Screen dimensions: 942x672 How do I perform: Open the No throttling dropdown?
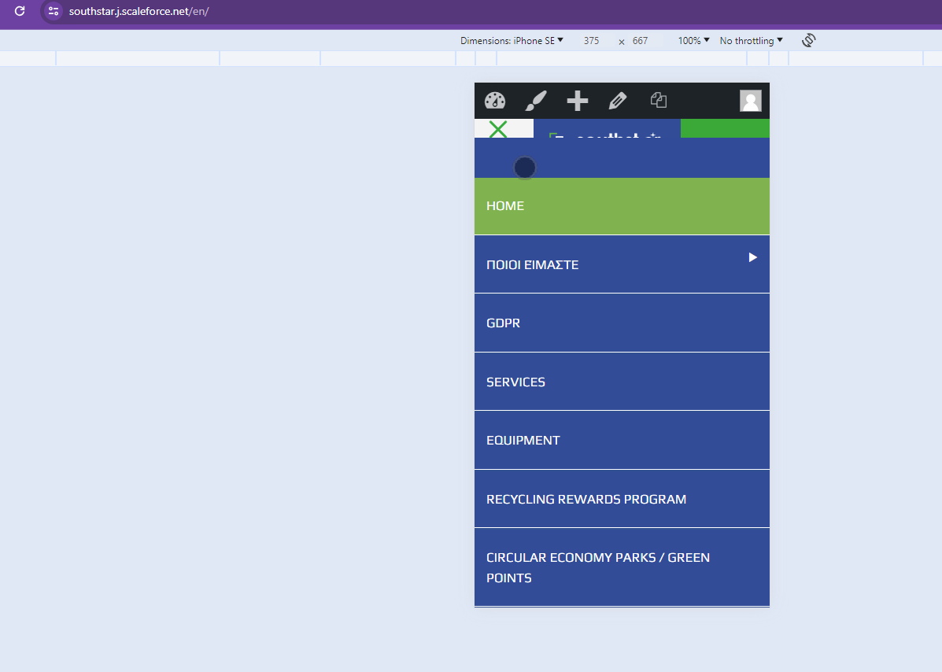[x=751, y=40]
